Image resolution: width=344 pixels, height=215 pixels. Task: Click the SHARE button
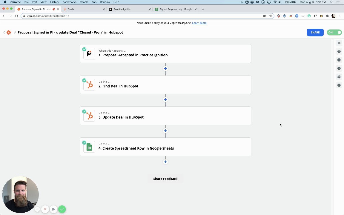[315, 33]
